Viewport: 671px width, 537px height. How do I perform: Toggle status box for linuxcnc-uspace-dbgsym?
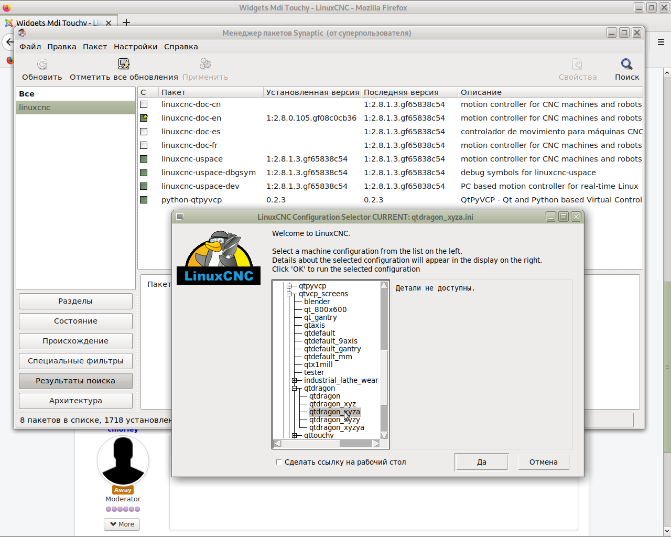click(x=144, y=173)
